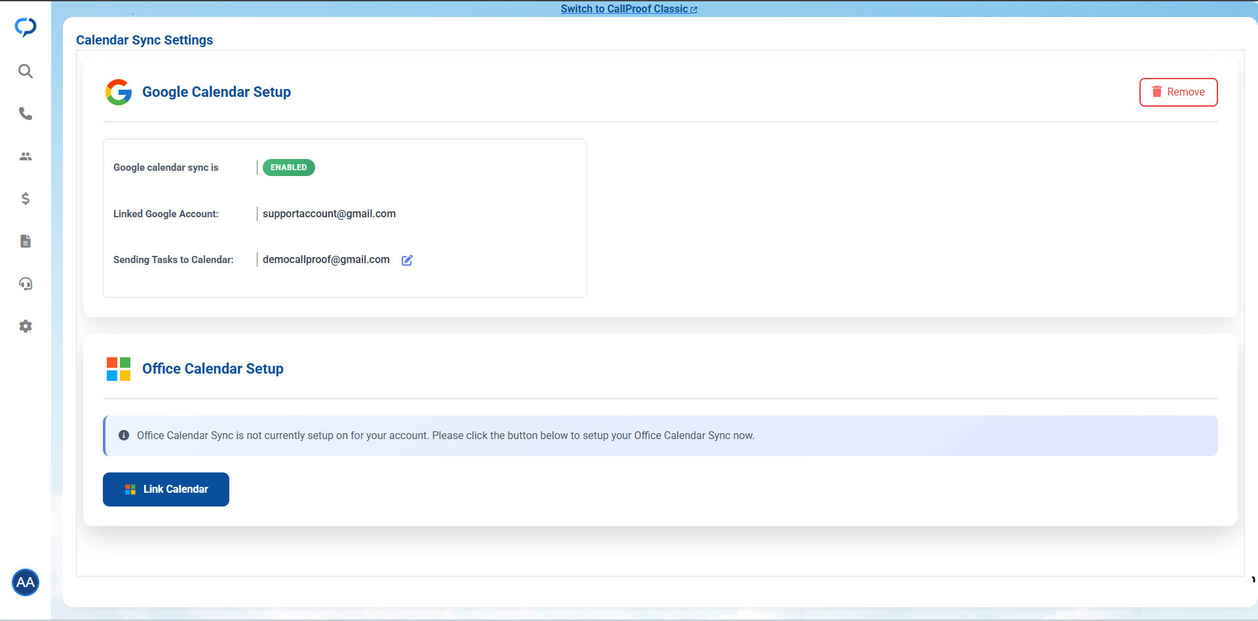Click the Google Calendar Setup heading

tap(216, 92)
